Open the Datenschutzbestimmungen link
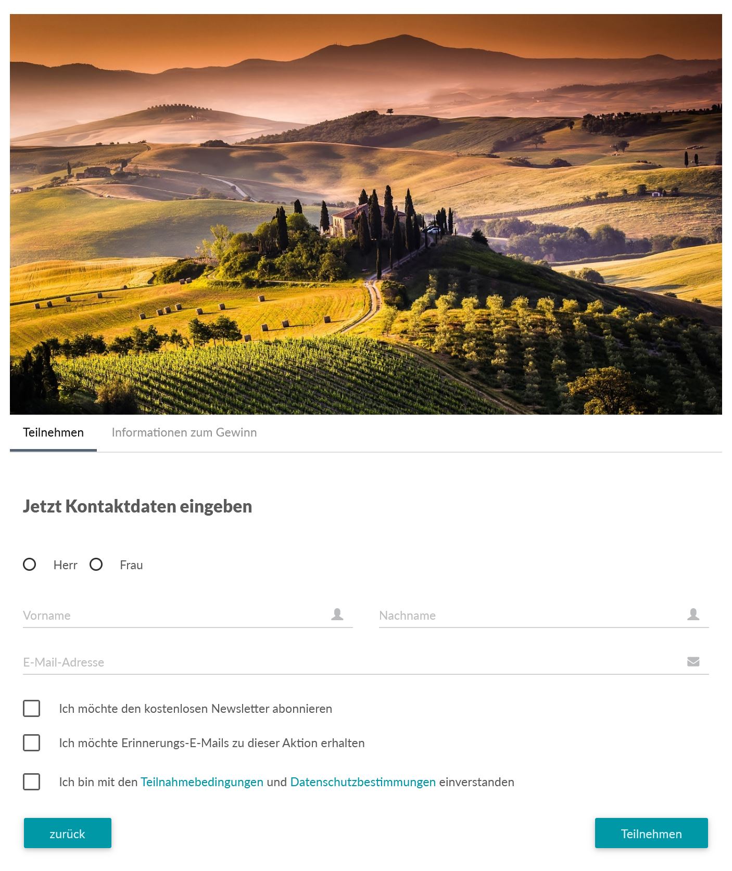The image size is (732, 871). point(363,782)
